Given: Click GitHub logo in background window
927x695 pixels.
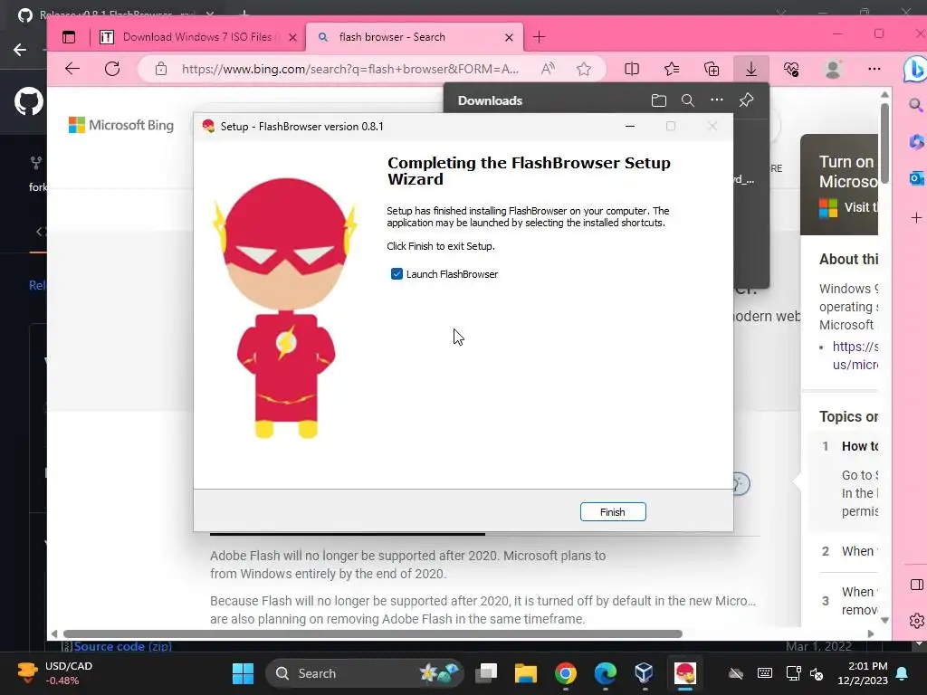Looking at the screenshot, I should point(28,102).
